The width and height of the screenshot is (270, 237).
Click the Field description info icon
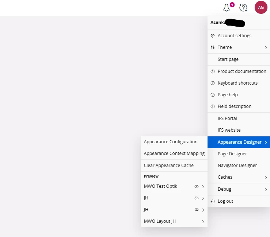[213, 106]
